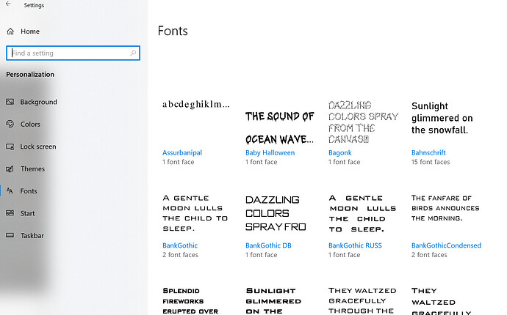507x315 pixels.
Task: Select the Bagonk font name
Action: pos(340,153)
